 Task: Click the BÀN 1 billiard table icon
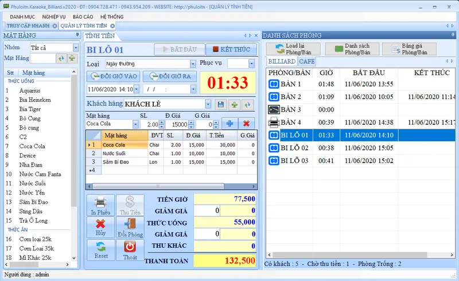[x=274, y=84]
